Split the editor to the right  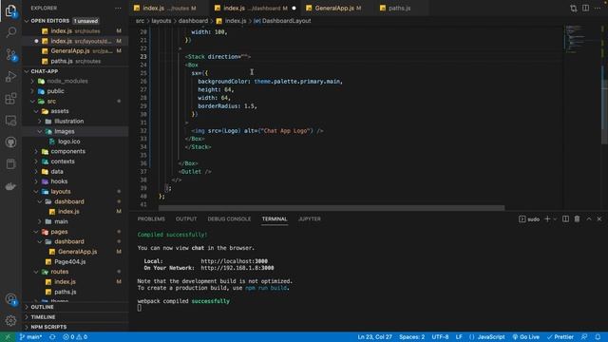click(585, 9)
